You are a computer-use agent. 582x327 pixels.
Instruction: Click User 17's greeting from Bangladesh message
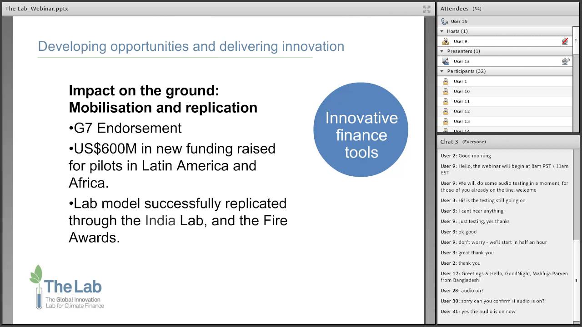pos(504,277)
